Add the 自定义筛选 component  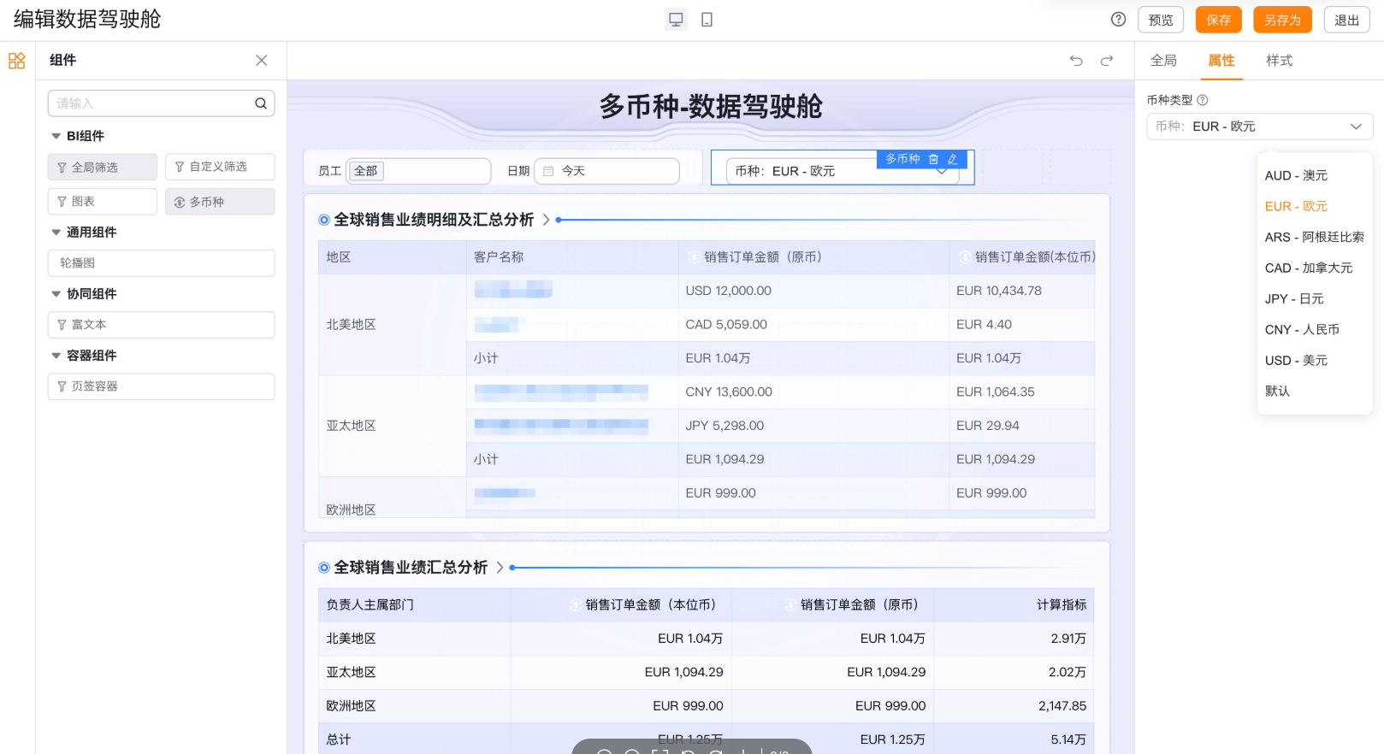pyautogui.click(x=220, y=167)
